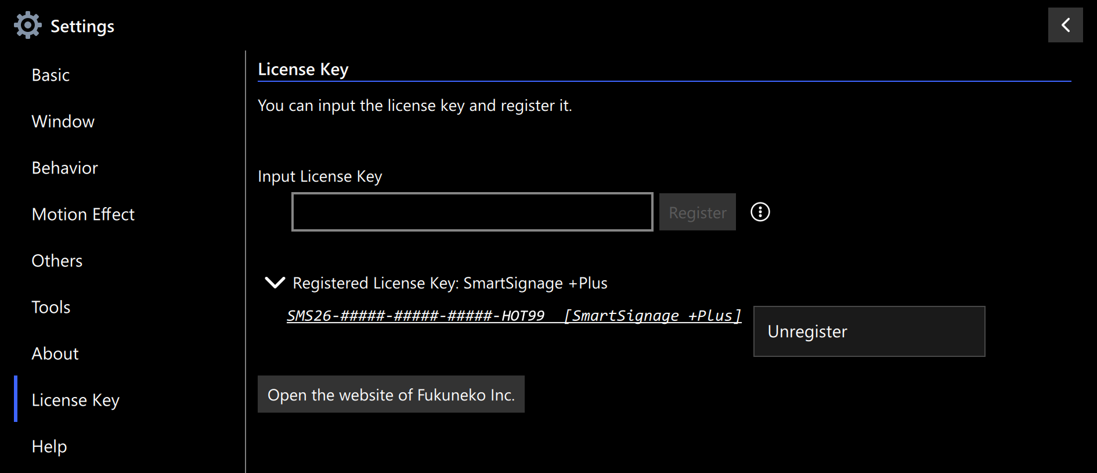Click 'You can input the license key' description
The width and height of the screenshot is (1097, 473).
click(x=414, y=106)
